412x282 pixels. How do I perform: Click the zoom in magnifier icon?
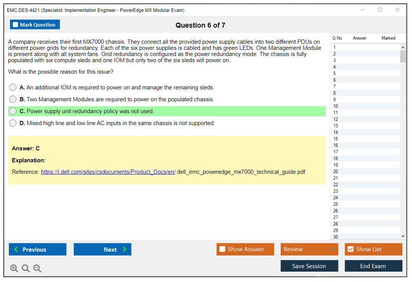14,269
